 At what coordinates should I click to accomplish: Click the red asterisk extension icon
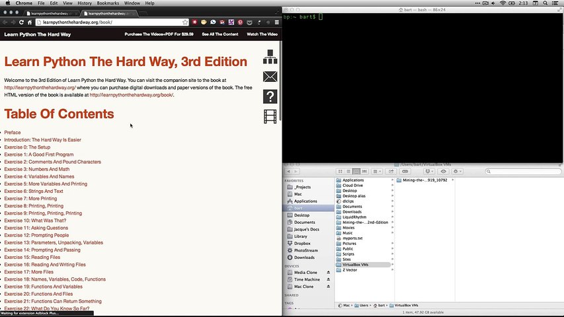tap(194, 22)
